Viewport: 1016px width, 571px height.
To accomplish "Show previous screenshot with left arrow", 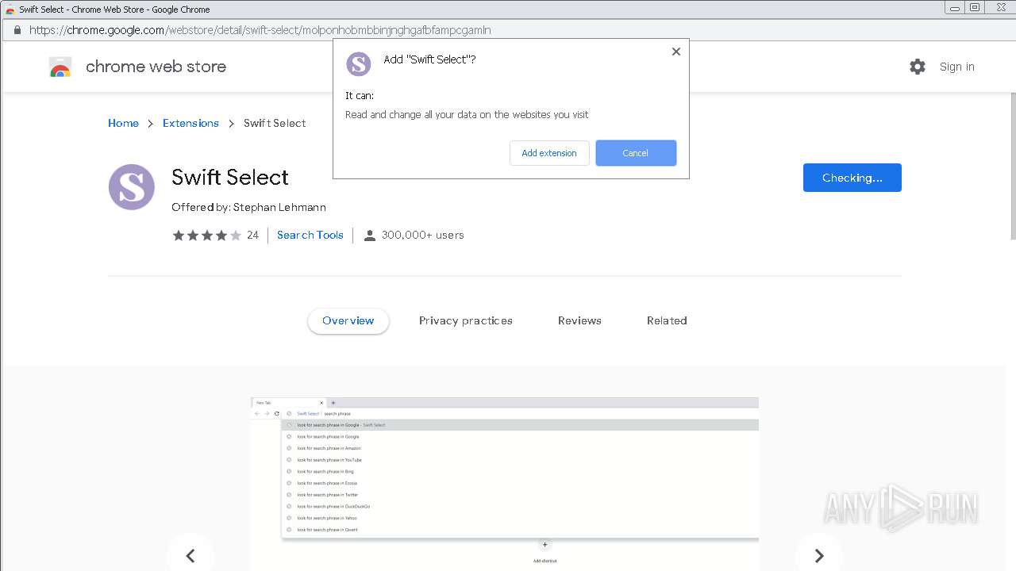I will pos(190,555).
